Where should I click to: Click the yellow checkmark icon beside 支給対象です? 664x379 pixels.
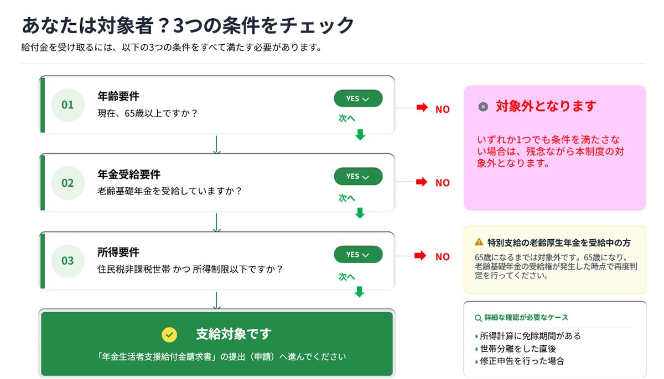pos(169,334)
